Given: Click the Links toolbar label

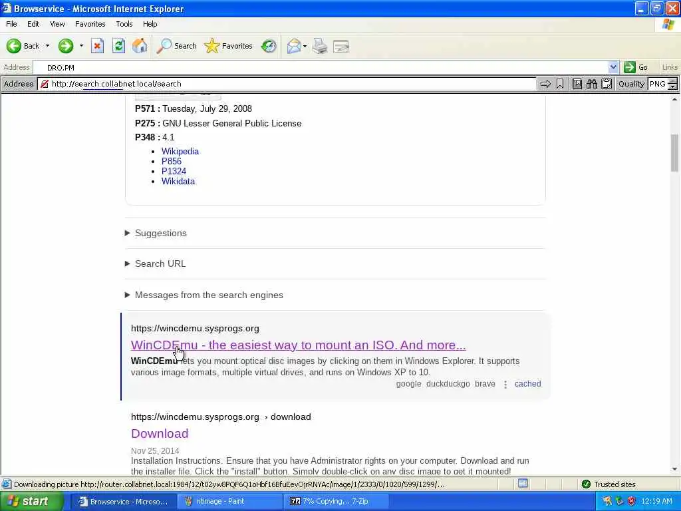Looking at the screenshot, I should point(669,67).
